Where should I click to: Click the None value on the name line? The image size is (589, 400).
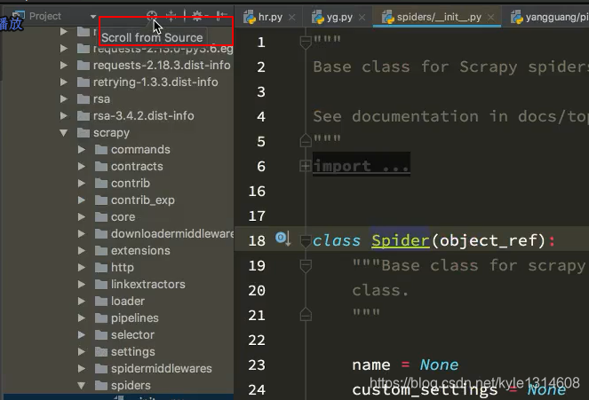tap(439, 365)
